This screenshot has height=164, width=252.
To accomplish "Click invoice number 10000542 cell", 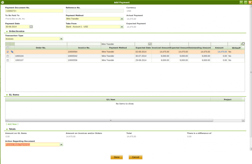I will tap(84, 56).
